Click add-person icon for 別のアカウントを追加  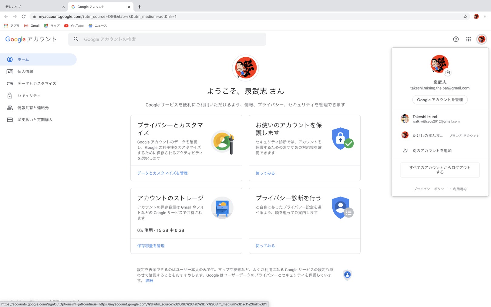pyautogui.click(x=405, y=150)
